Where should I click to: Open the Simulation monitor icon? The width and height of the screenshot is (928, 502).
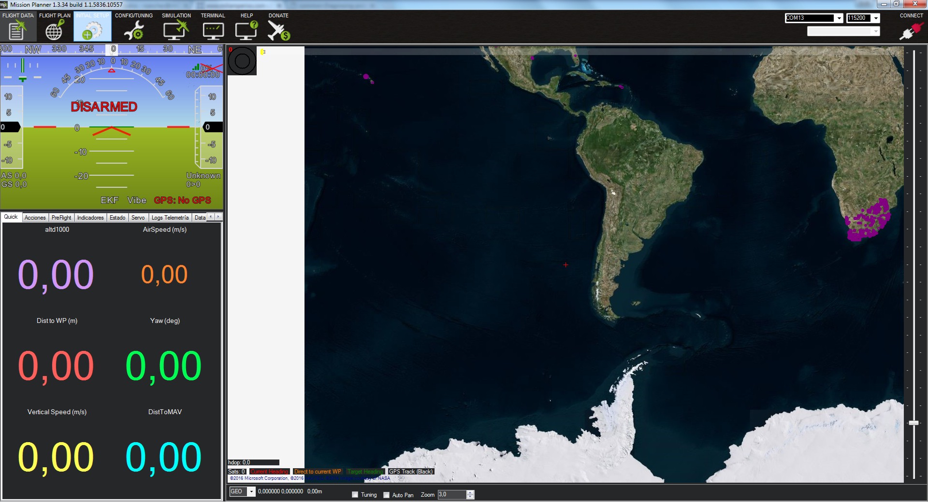coord(175,30)
